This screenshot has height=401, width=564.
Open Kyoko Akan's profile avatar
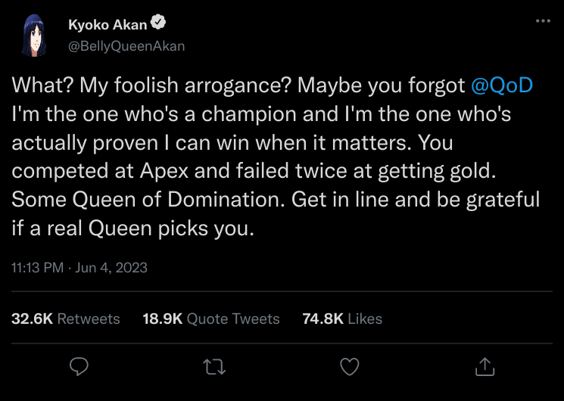click(35, 36)
